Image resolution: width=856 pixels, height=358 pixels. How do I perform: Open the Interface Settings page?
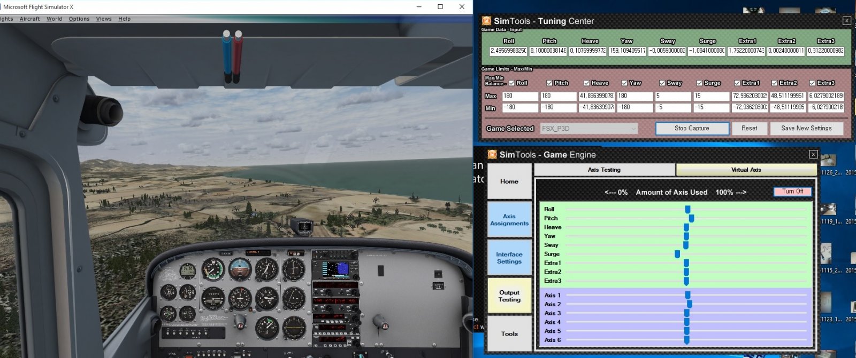click(509, 258)
